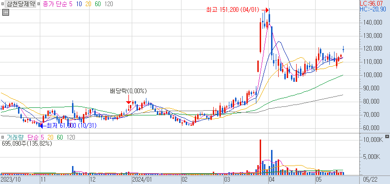This screenshot has width=390, height=184.
Task: Click the 695,090주(135,82%) volume value
Action: pos(27,143)
